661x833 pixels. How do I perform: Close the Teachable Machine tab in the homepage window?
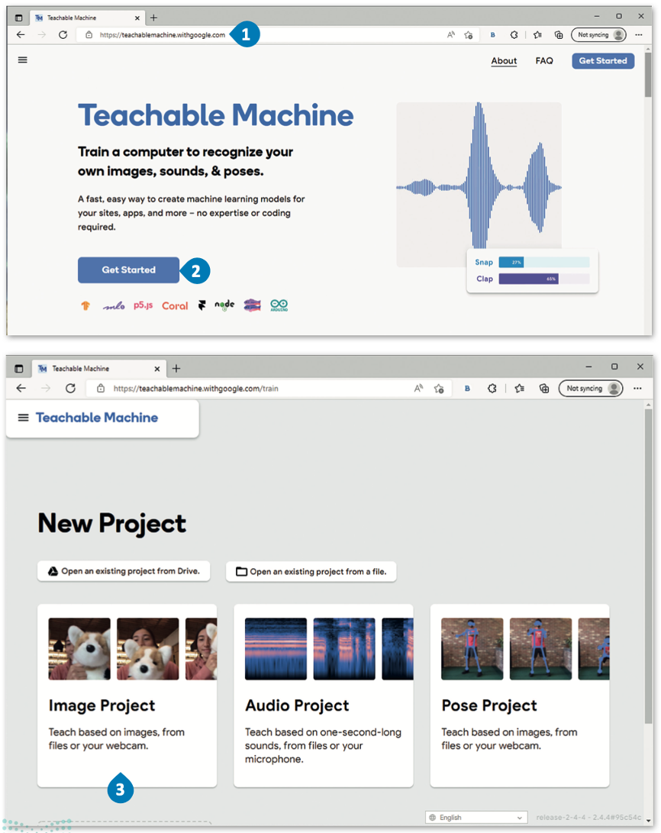[137, 18]
